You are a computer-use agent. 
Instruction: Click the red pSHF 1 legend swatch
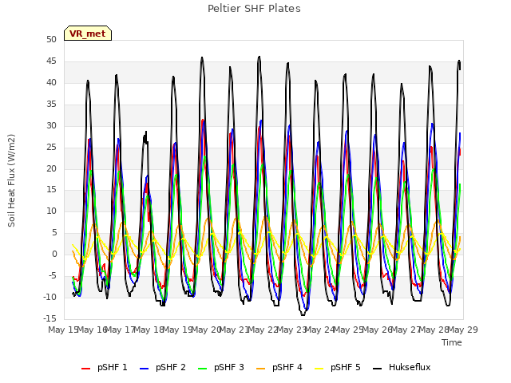point(85,369)
